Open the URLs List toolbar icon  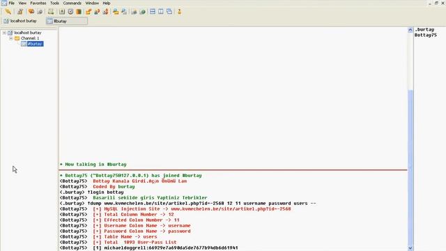142,12
